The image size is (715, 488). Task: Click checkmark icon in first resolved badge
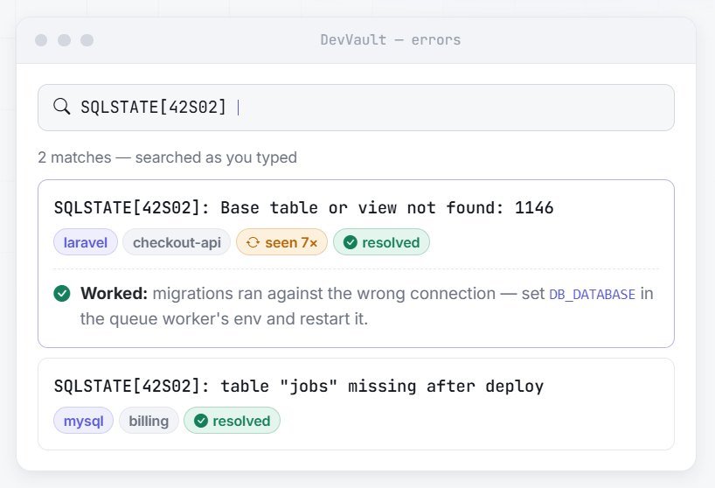351,242
